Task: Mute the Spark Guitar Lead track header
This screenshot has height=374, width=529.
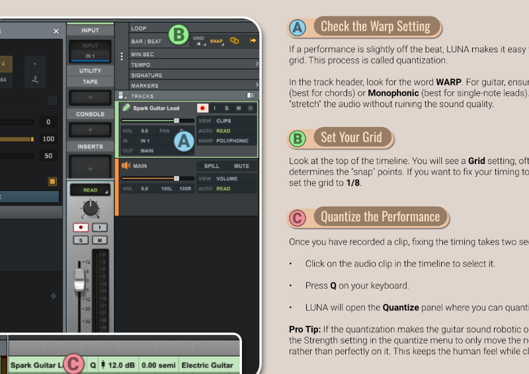Action: pyautogui.click(x=239, y=108)
